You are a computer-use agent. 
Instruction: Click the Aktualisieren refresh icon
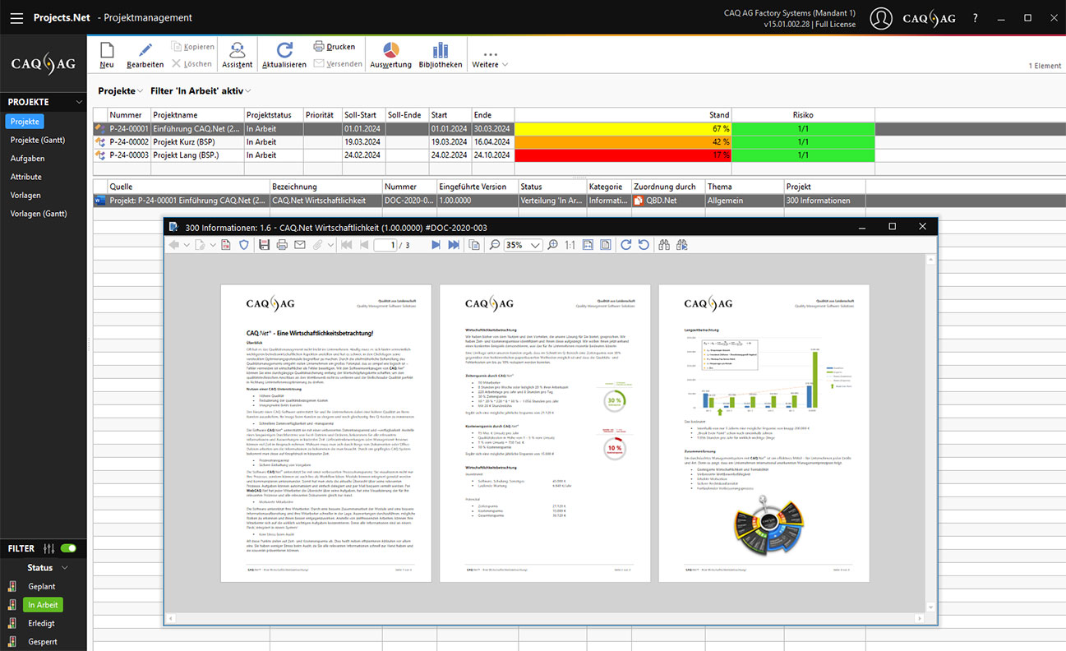click(284, 54)
